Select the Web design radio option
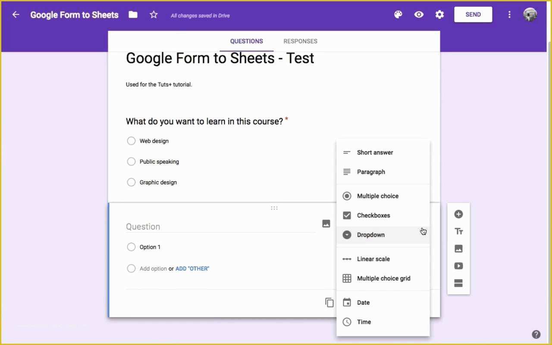The image size is (552, 345). 131,141
